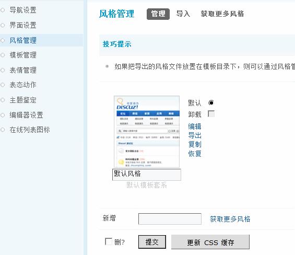Image resolution: width=295 pixels, height=255 pixels.
Task: Check the 卸载 checkbox
Action: (211, 114)
